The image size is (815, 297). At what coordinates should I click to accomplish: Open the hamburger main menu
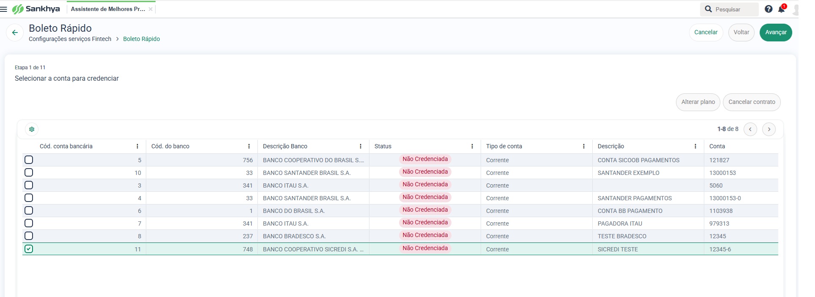pos(4,9)
